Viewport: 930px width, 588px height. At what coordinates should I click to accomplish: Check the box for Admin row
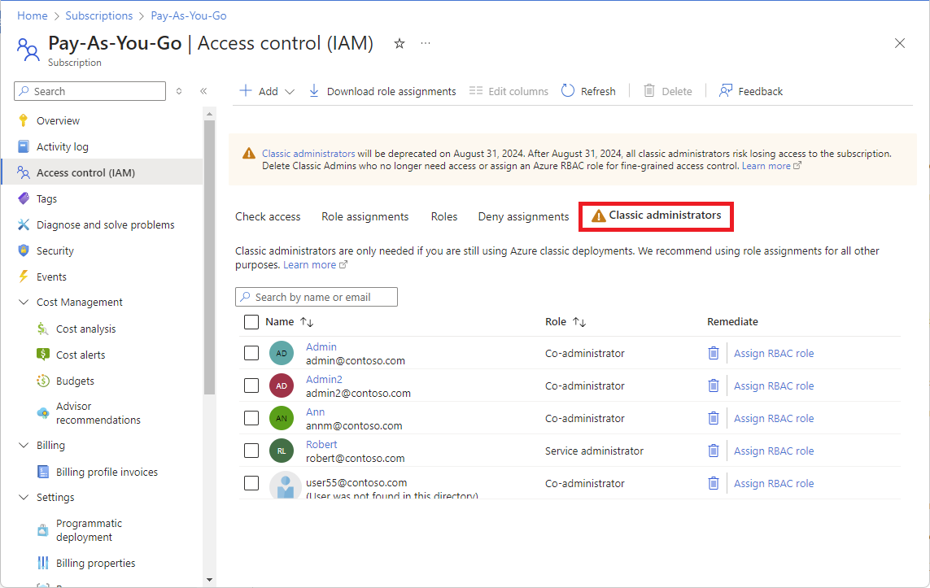point(251,353)
